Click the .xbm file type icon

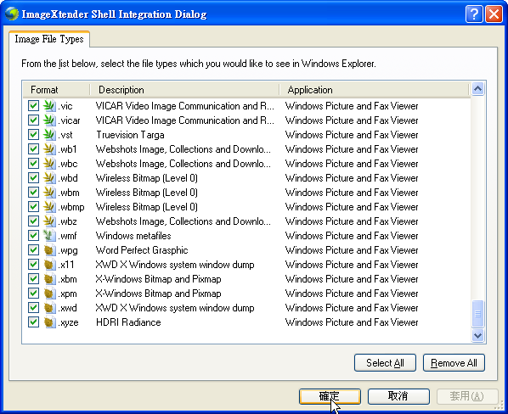pos(49,279)
